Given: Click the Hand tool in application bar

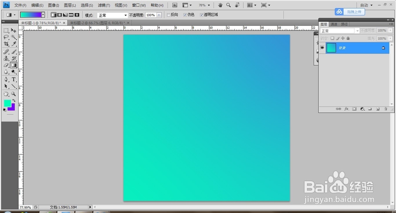Looking at the screenshot, I should pyautogui.click(x=220, y=5).
